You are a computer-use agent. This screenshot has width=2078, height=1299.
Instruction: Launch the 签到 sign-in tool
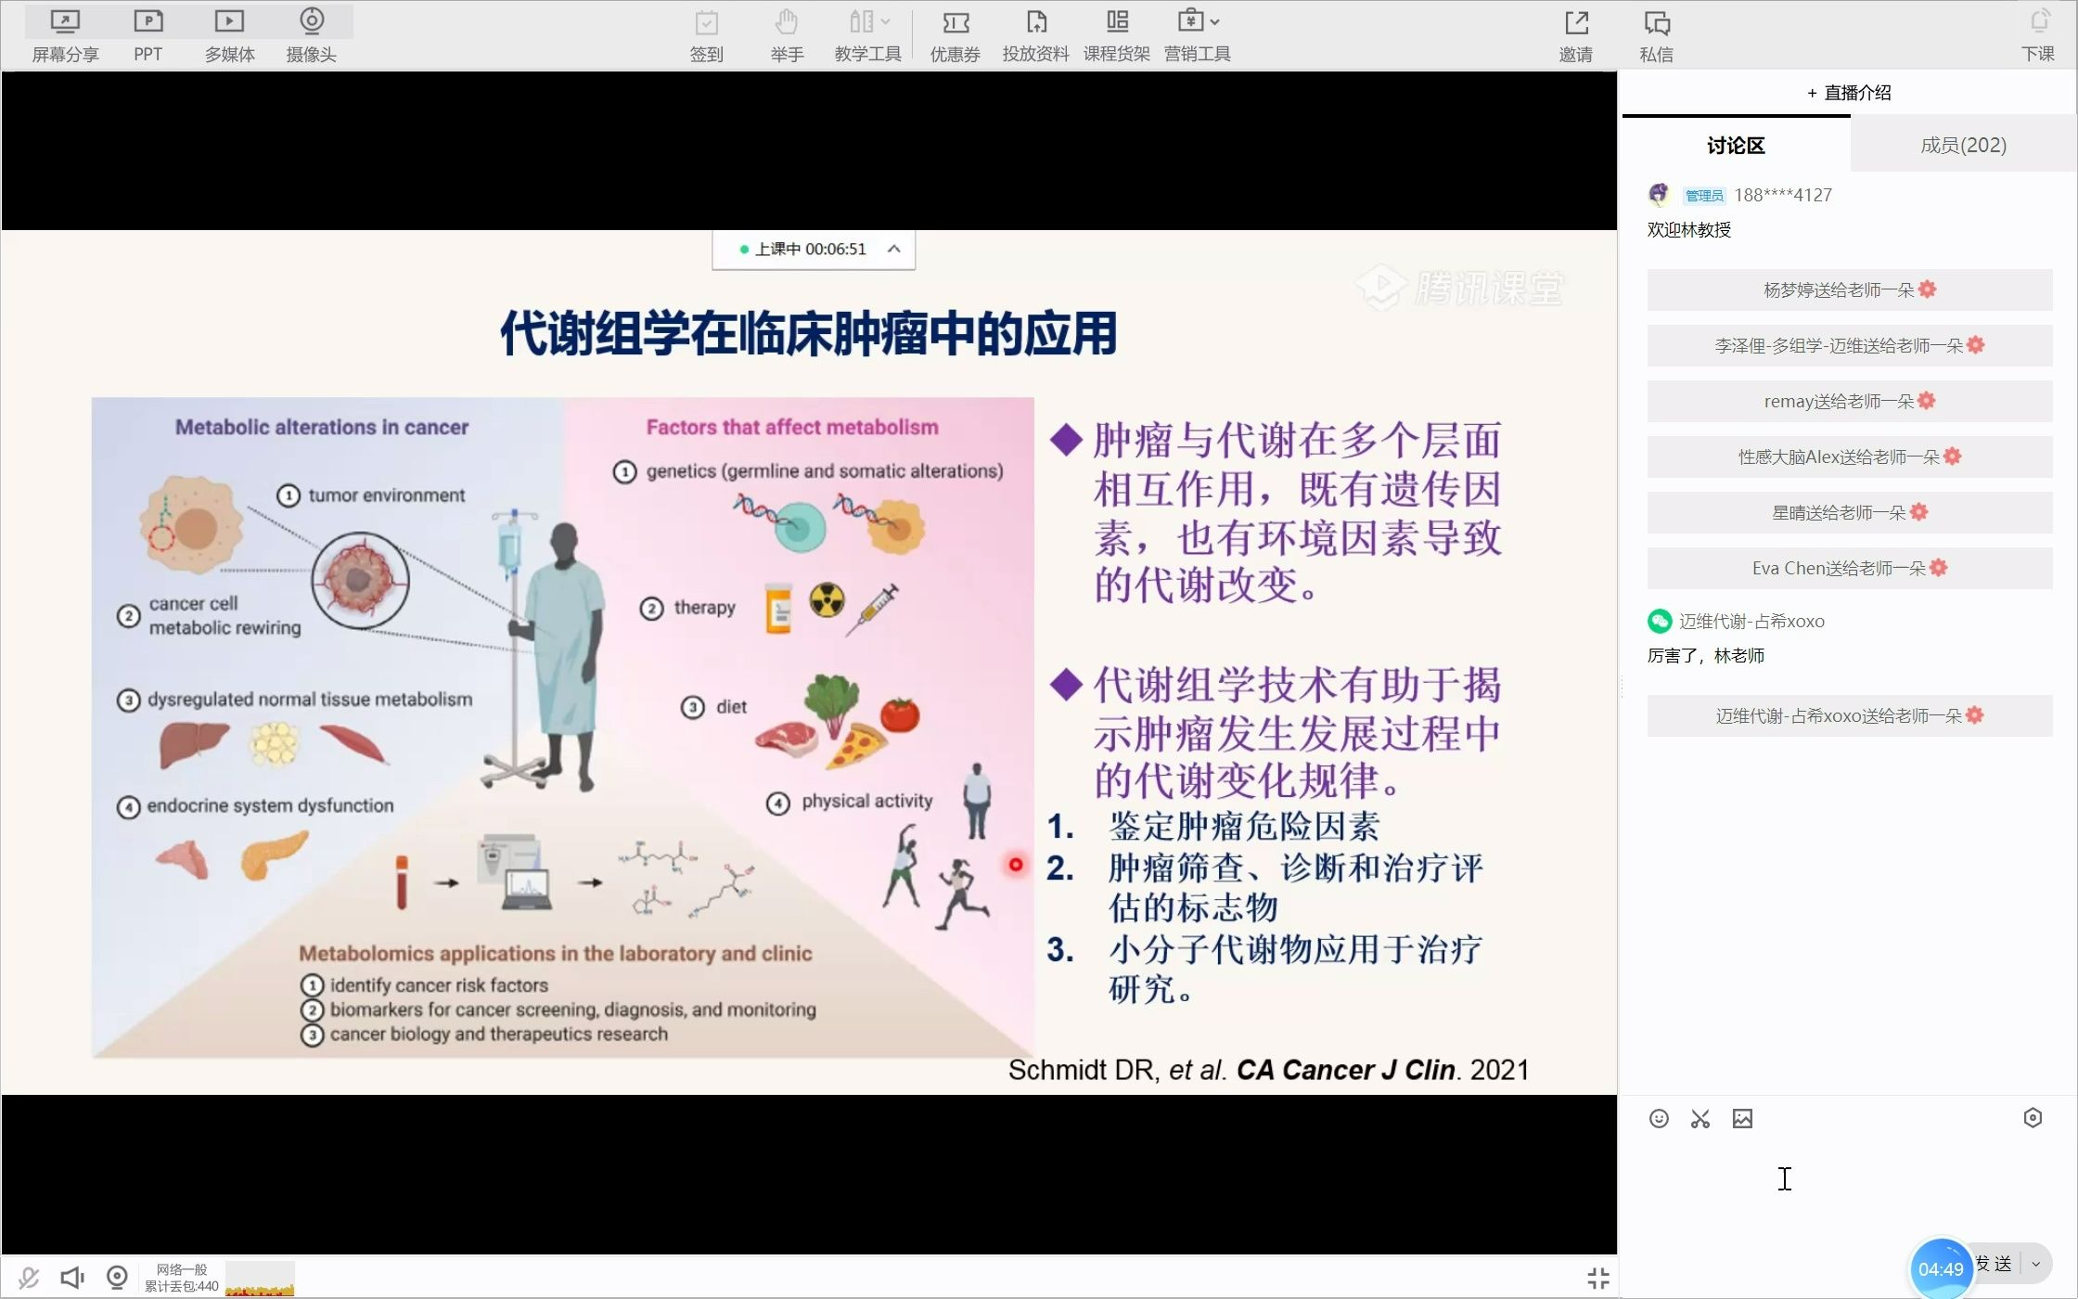pyautogui.click(x=706, y=35)
